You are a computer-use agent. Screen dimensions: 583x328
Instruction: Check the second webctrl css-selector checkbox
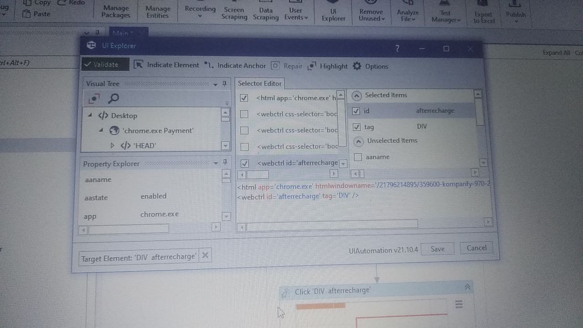point(245,130)
